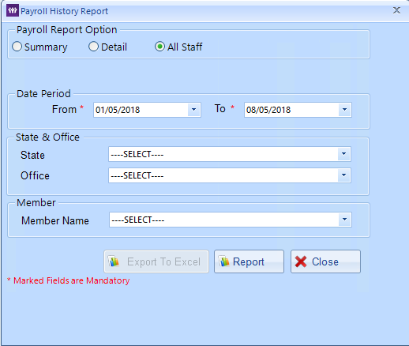Click inside the To date field 08/05/2018
This screenshot has height=346, width=409.
291,110
